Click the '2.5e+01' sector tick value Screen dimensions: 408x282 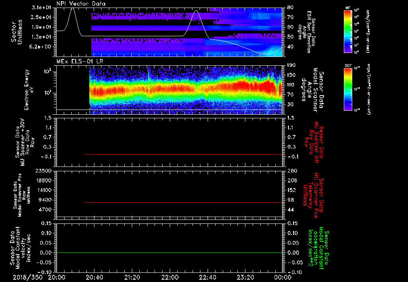(41, 17)
